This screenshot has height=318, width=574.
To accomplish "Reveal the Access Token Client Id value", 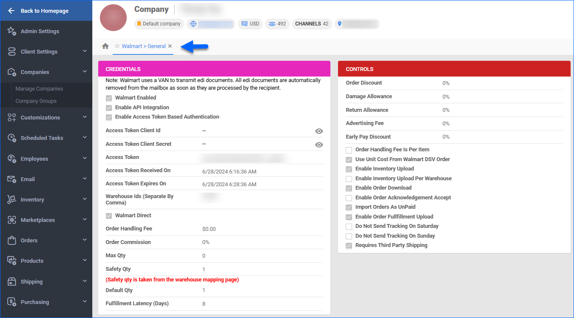I will (319, 131).
